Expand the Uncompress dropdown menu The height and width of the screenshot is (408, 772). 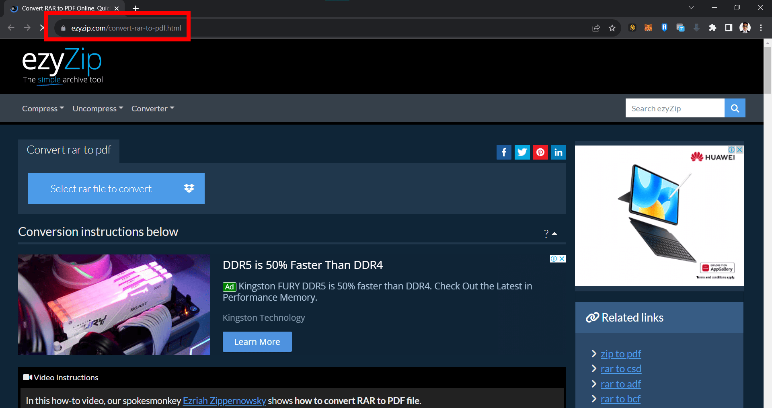[98, 109]
